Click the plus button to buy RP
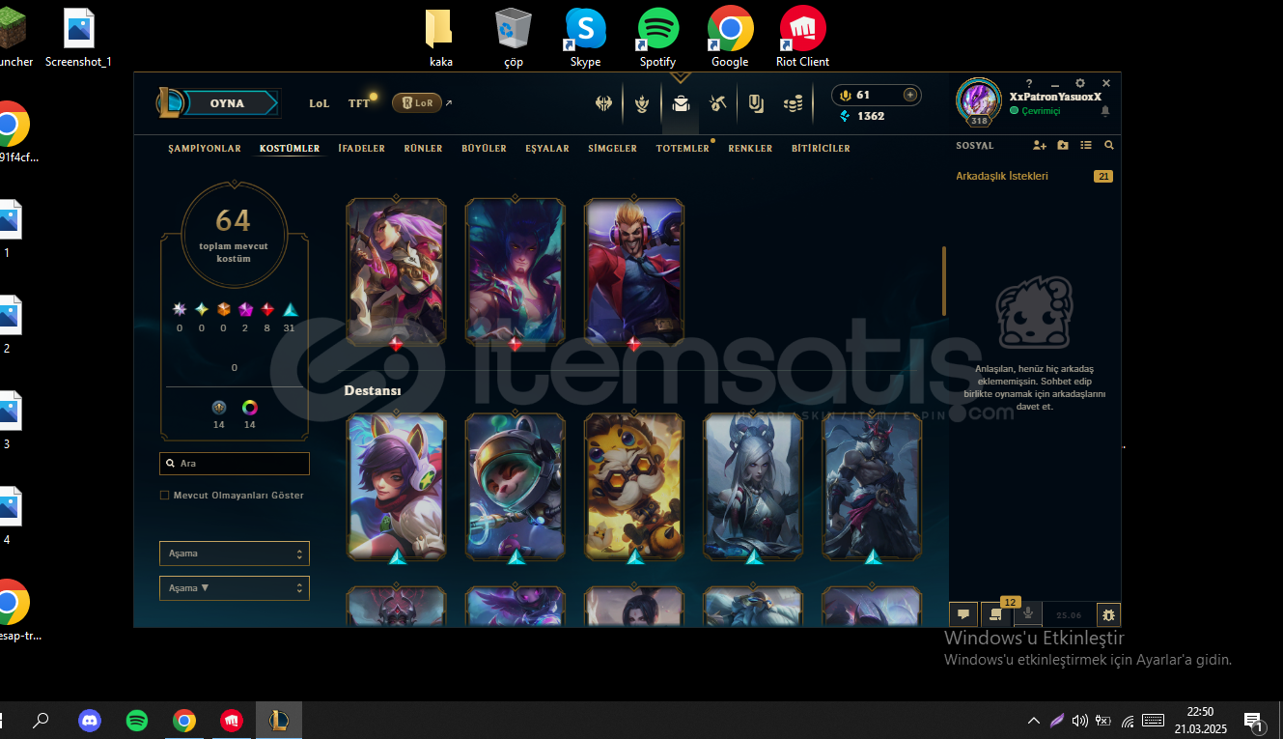Image resolution: width=1283 pixels, height=739 pixels. pos(909,95)
